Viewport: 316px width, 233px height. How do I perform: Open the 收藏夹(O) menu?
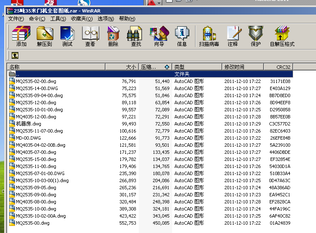[x=82, y=19]
